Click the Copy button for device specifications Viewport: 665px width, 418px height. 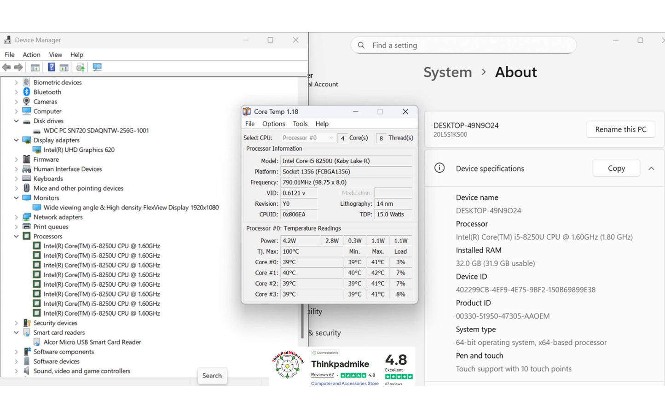click(616, 168)
